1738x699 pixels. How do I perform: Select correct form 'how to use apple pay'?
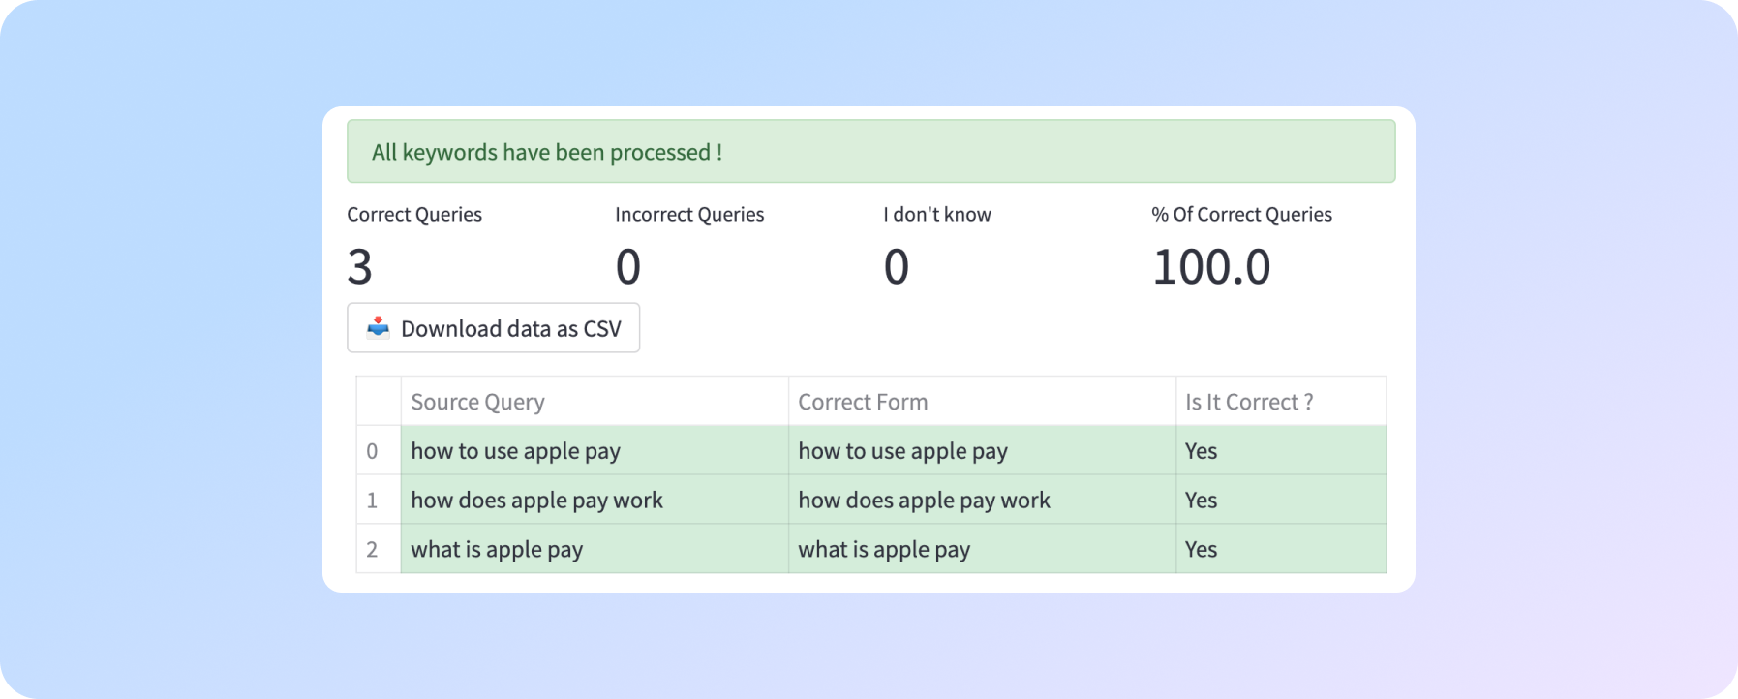[902, 451]
